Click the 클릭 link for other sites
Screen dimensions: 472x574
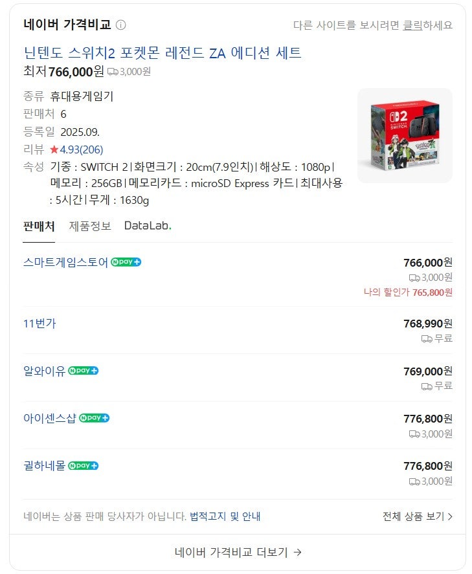coord(412,25)
